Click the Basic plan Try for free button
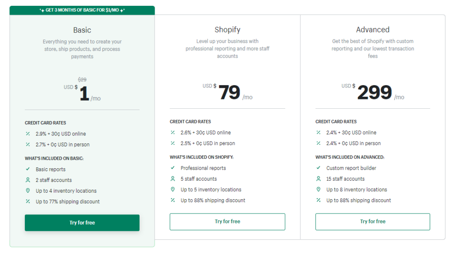 point(82,222)
